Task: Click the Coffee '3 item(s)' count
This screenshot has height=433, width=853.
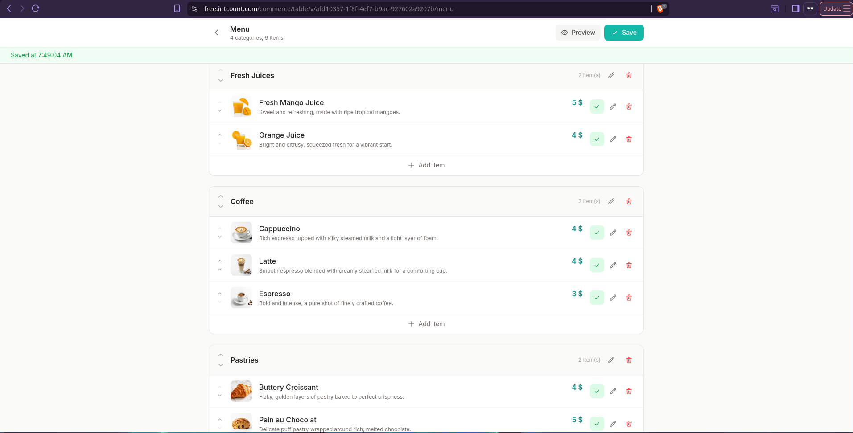Action: tap(589, 201)
